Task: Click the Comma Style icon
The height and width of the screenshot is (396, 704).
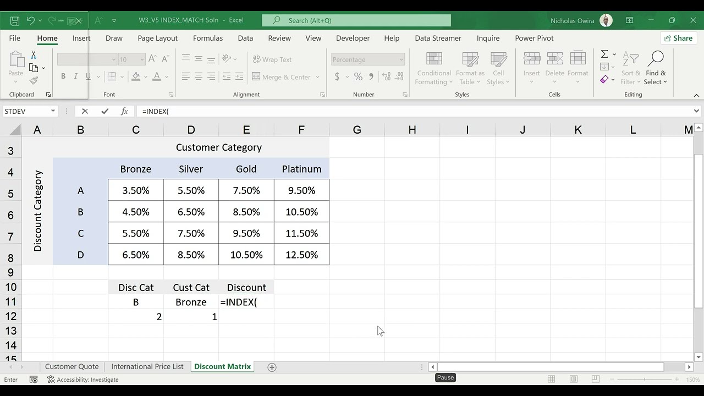Action: (371, 77)
